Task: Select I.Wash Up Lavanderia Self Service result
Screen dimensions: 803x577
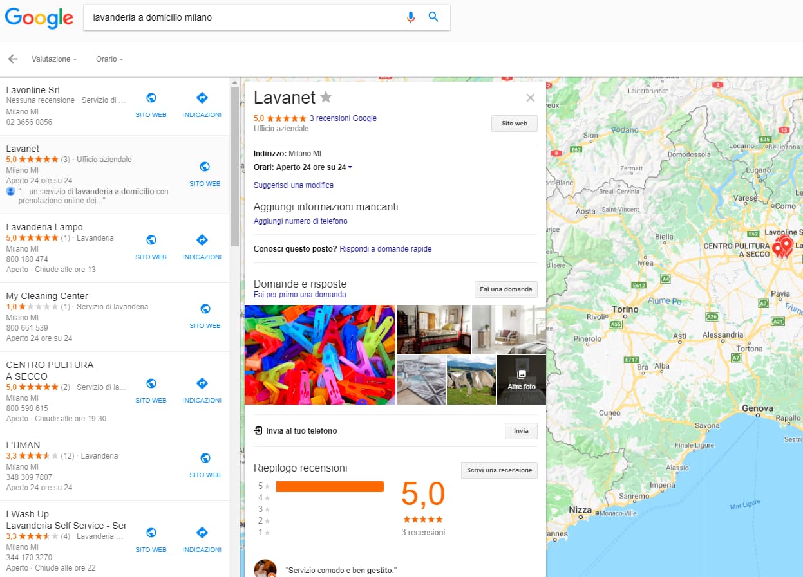Action: (x=66, y=520)
